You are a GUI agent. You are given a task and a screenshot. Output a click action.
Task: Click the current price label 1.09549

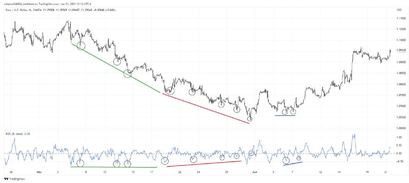[x=400, y=50]
